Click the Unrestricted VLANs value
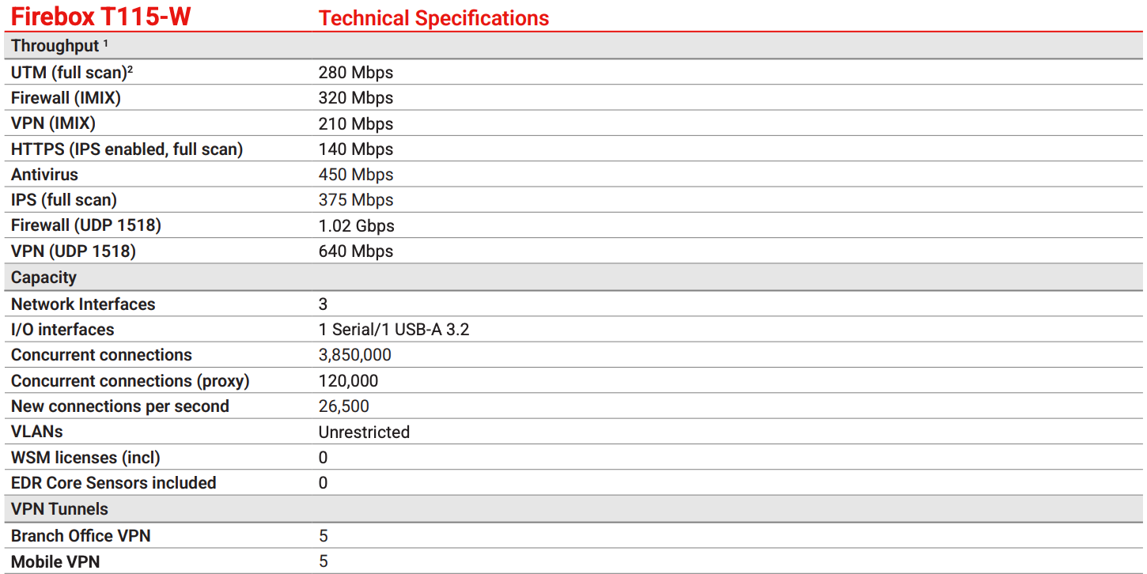Screen dimensions: 1147x574 pyautogui.click(x=364, y=432)
